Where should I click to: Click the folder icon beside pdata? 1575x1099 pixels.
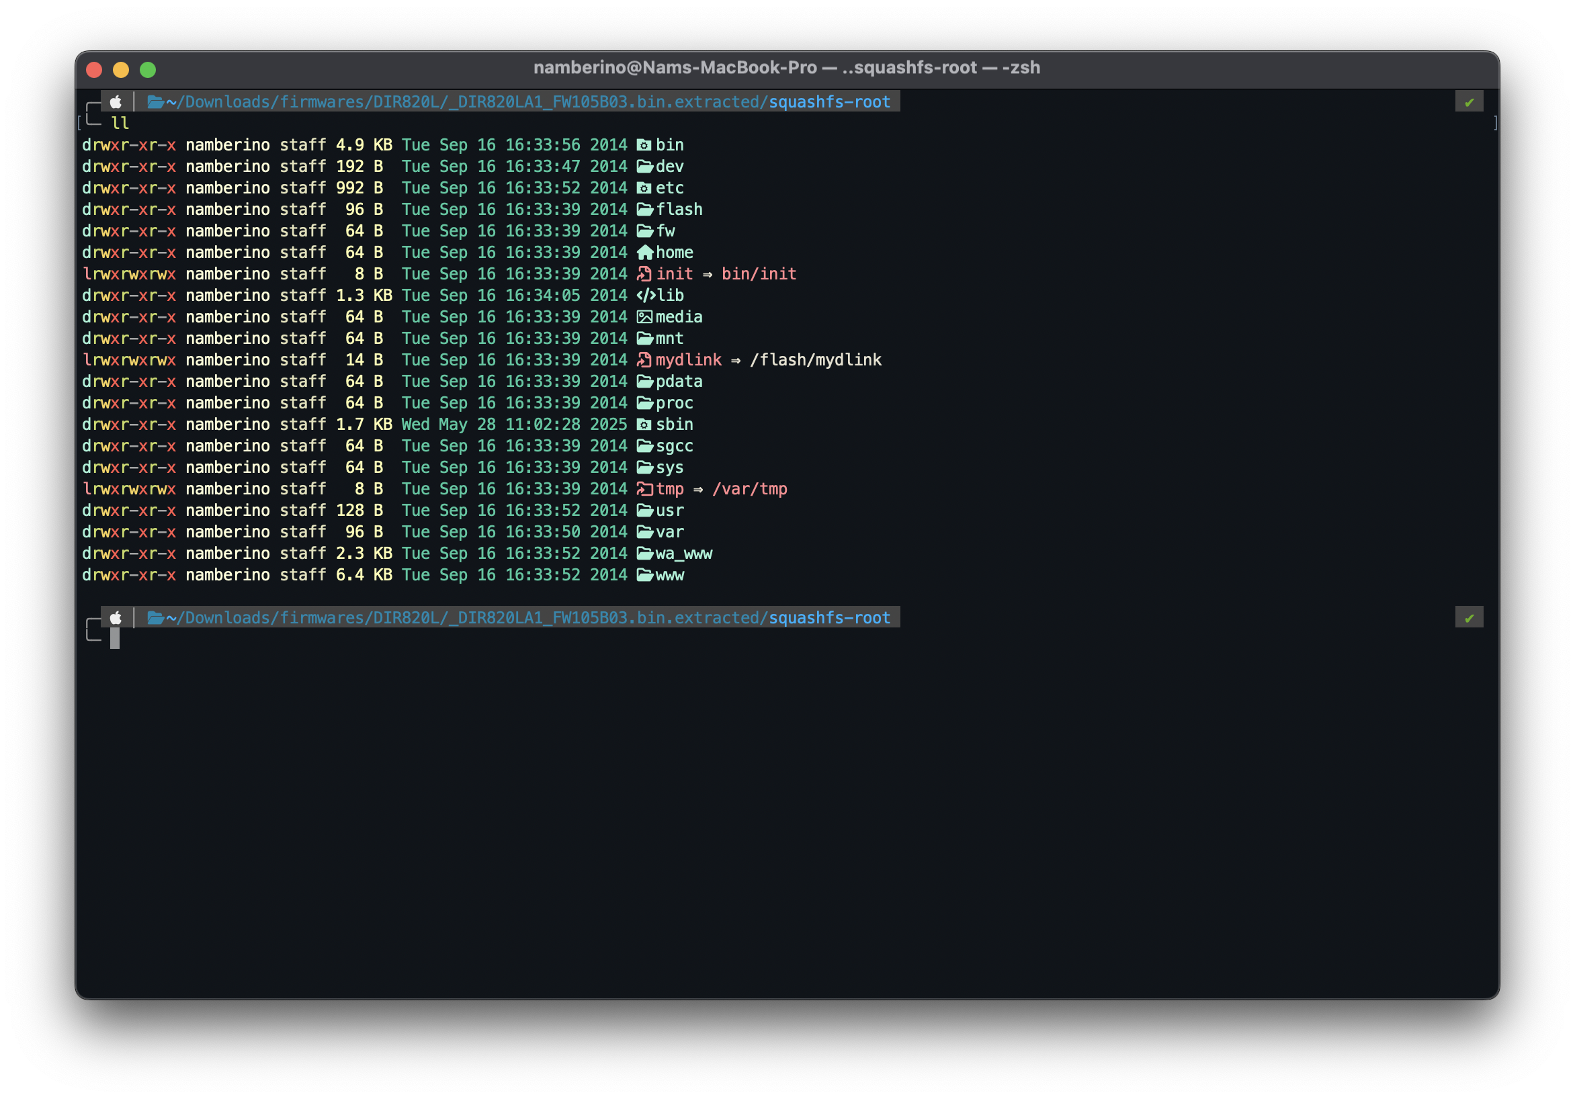(x=644, y=382)
